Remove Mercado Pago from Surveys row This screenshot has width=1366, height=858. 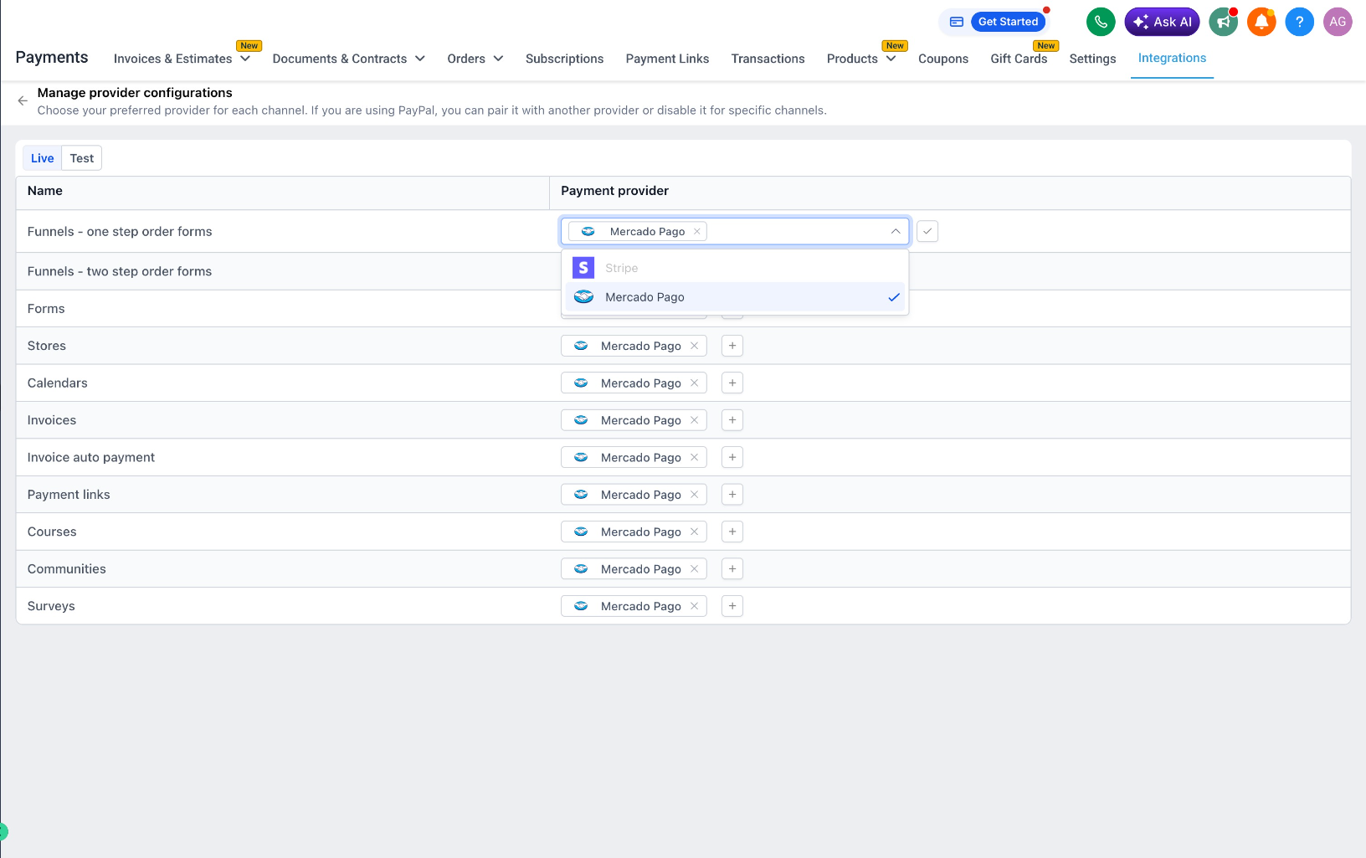694,606
